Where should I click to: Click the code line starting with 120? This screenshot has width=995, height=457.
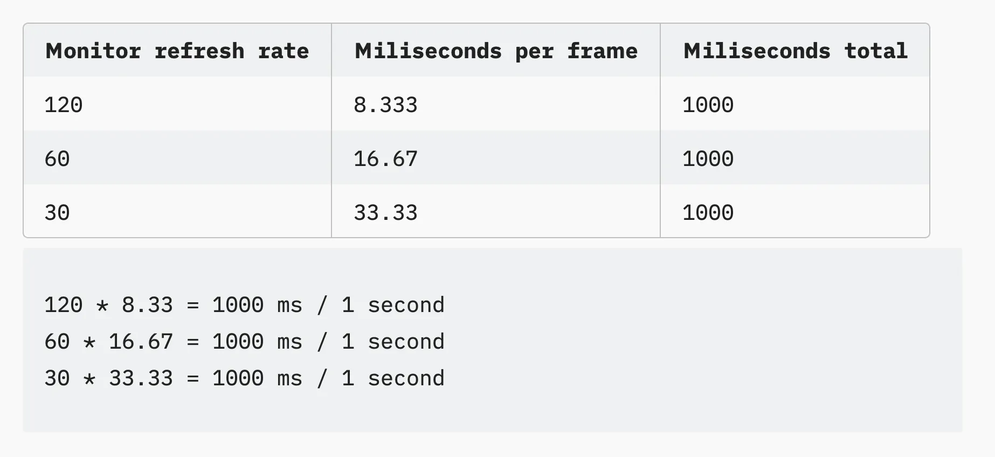tap(244, 305)
